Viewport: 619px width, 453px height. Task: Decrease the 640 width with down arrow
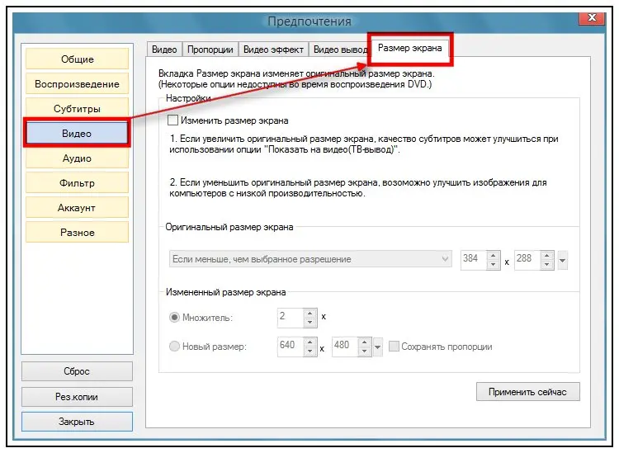(x=309, y=351)
